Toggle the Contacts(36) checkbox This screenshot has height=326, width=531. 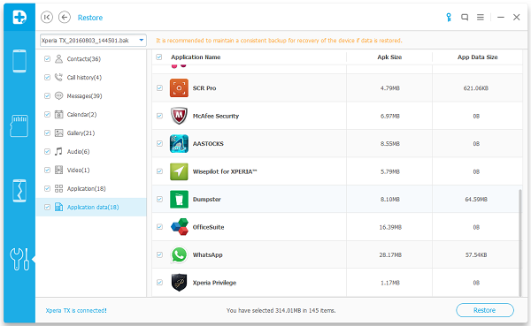point(48,59)
